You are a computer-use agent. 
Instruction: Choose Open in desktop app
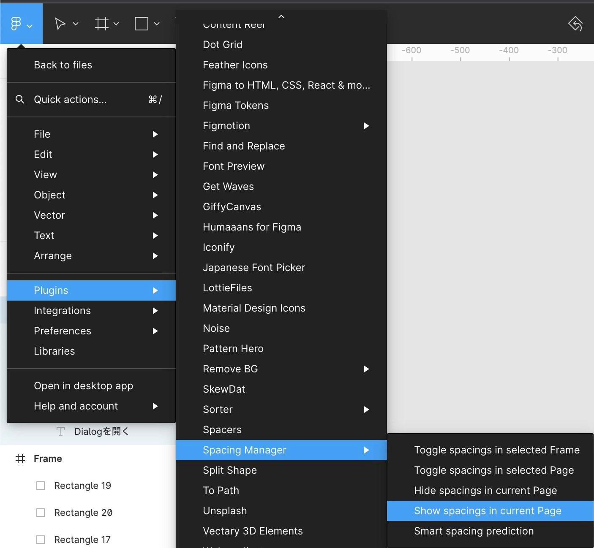click(91, 386)
